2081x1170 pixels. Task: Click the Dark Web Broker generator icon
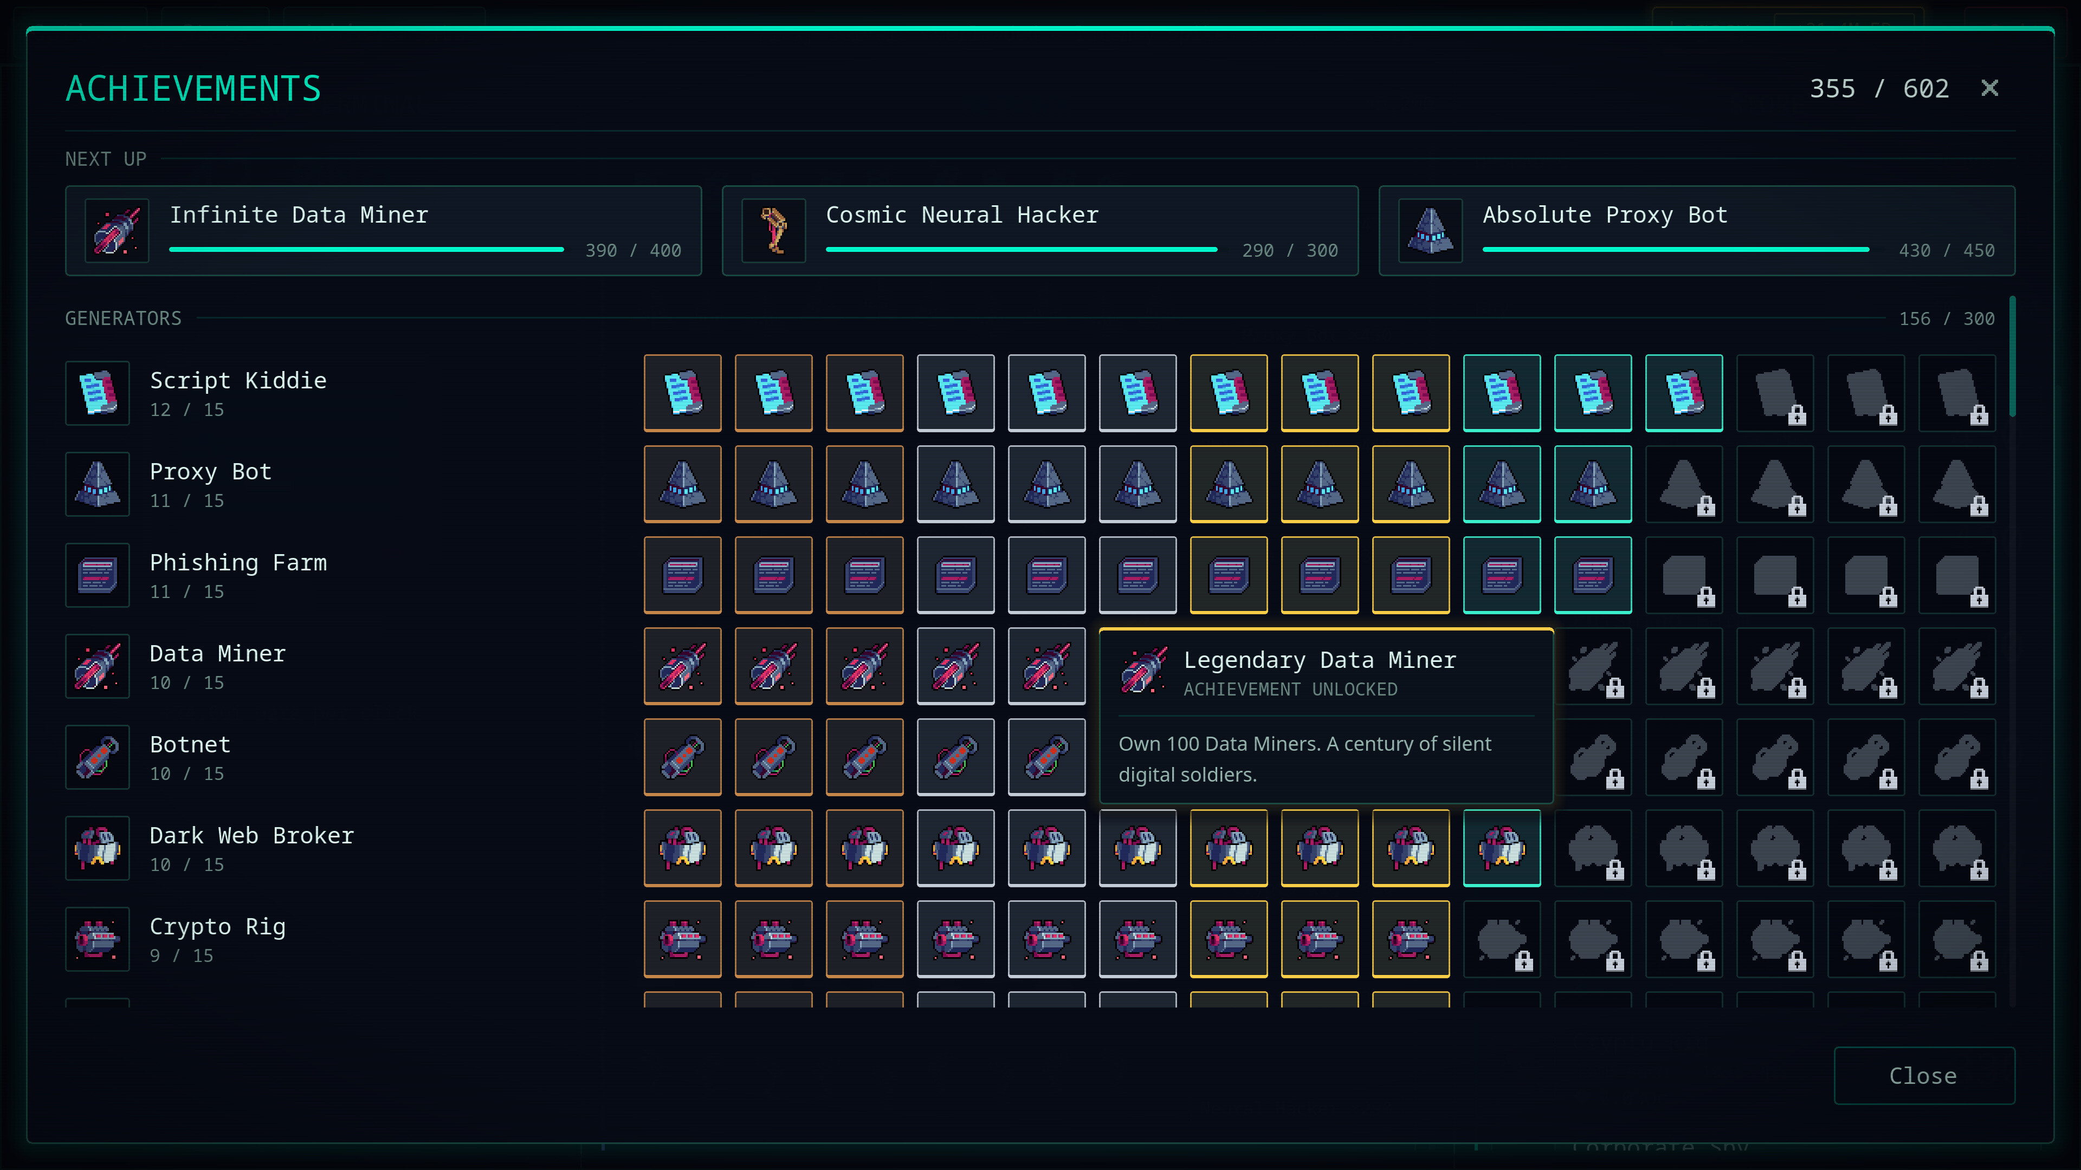click(98, 848)
